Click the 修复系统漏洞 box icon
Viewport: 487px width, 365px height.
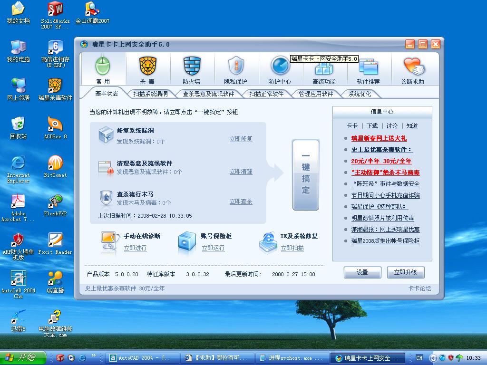coord(106,135)
